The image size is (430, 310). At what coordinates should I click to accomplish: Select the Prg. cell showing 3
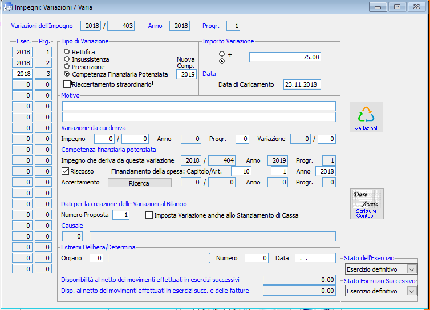tap(43, 74)
